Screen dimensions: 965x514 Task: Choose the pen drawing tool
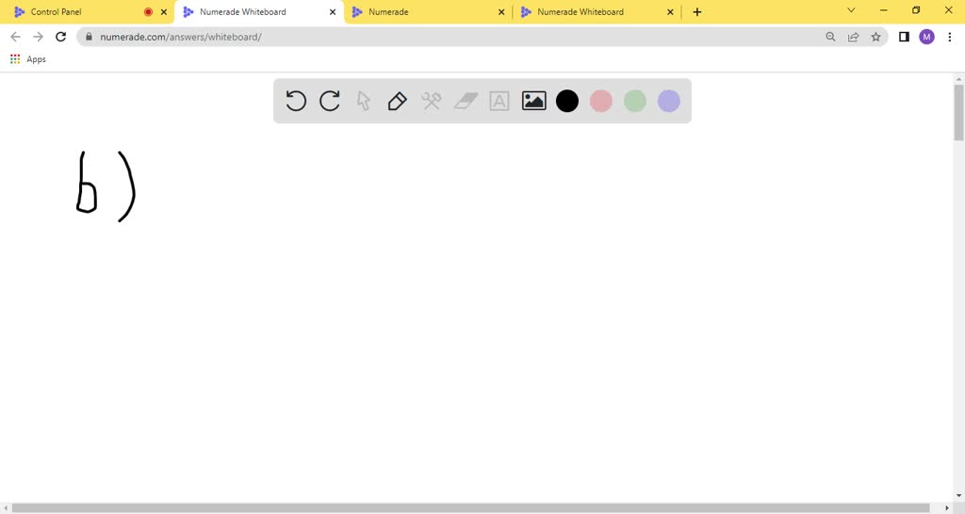pyautogui.click(x=398, y=101)
